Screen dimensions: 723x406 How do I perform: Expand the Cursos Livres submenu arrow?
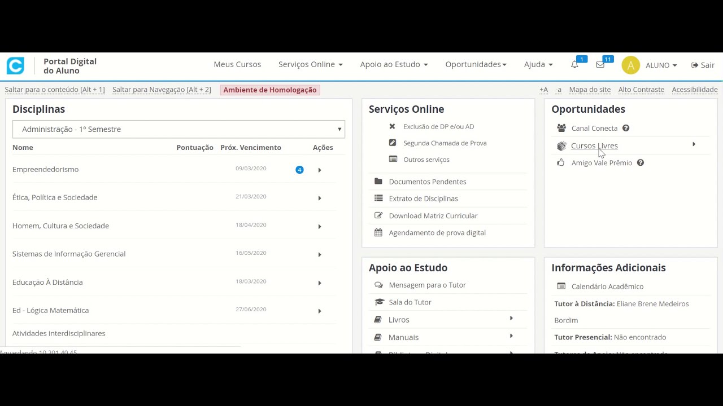point(694,144)
